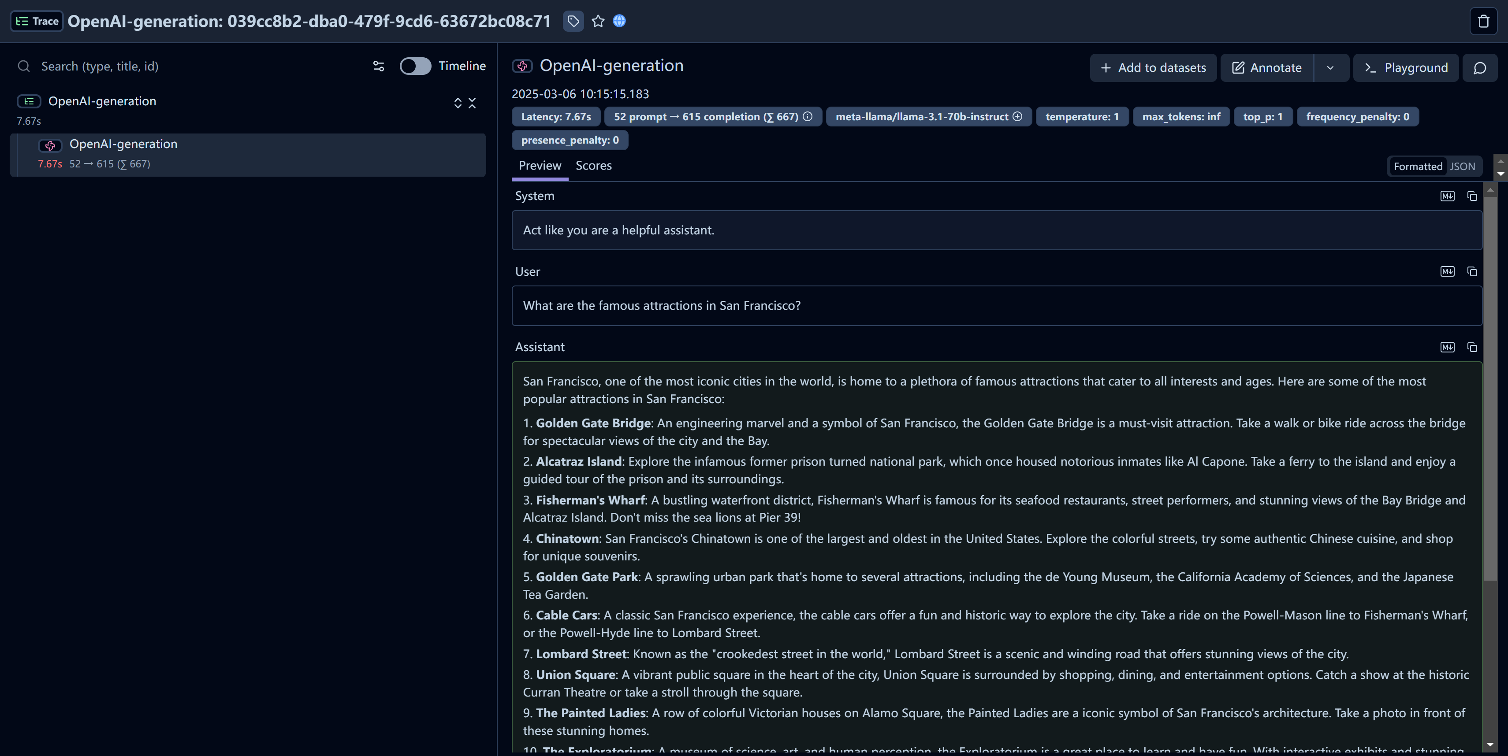Click the globe publish icon in the header
Screen dimensions: 1508x756
[x=619, y=21]
